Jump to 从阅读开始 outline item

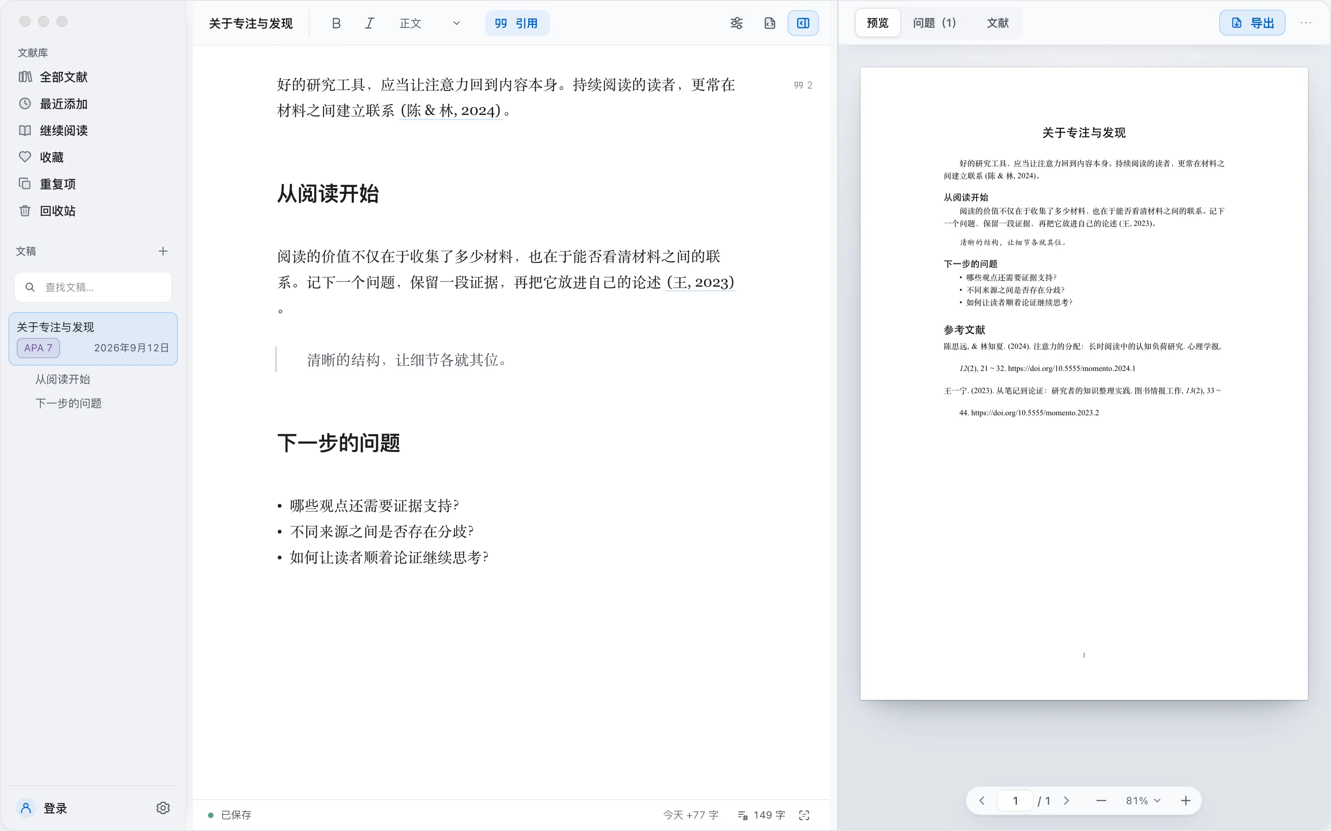pyautogui.click(x=63, y=379)
